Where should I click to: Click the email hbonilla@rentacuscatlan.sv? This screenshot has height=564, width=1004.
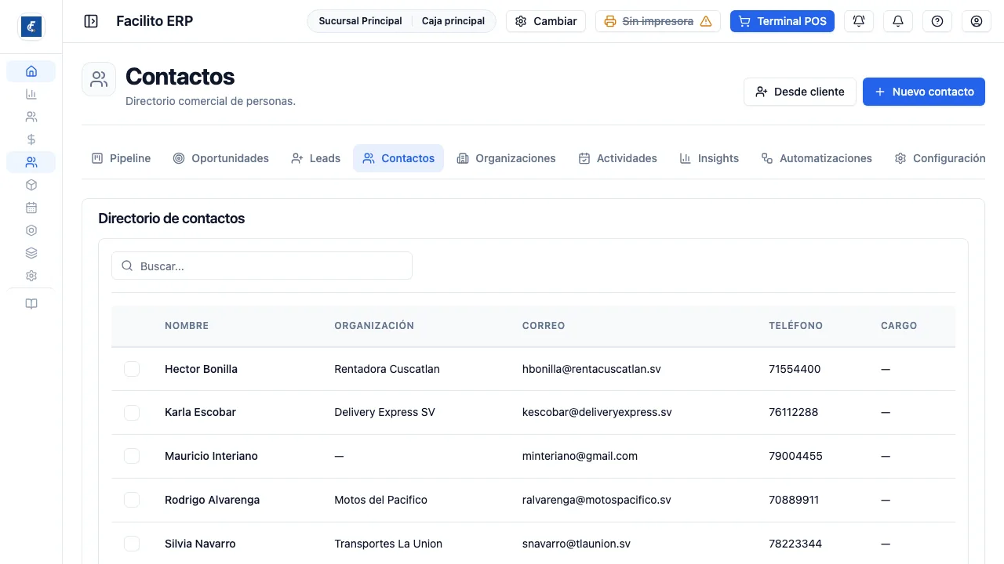pos(591,369)
